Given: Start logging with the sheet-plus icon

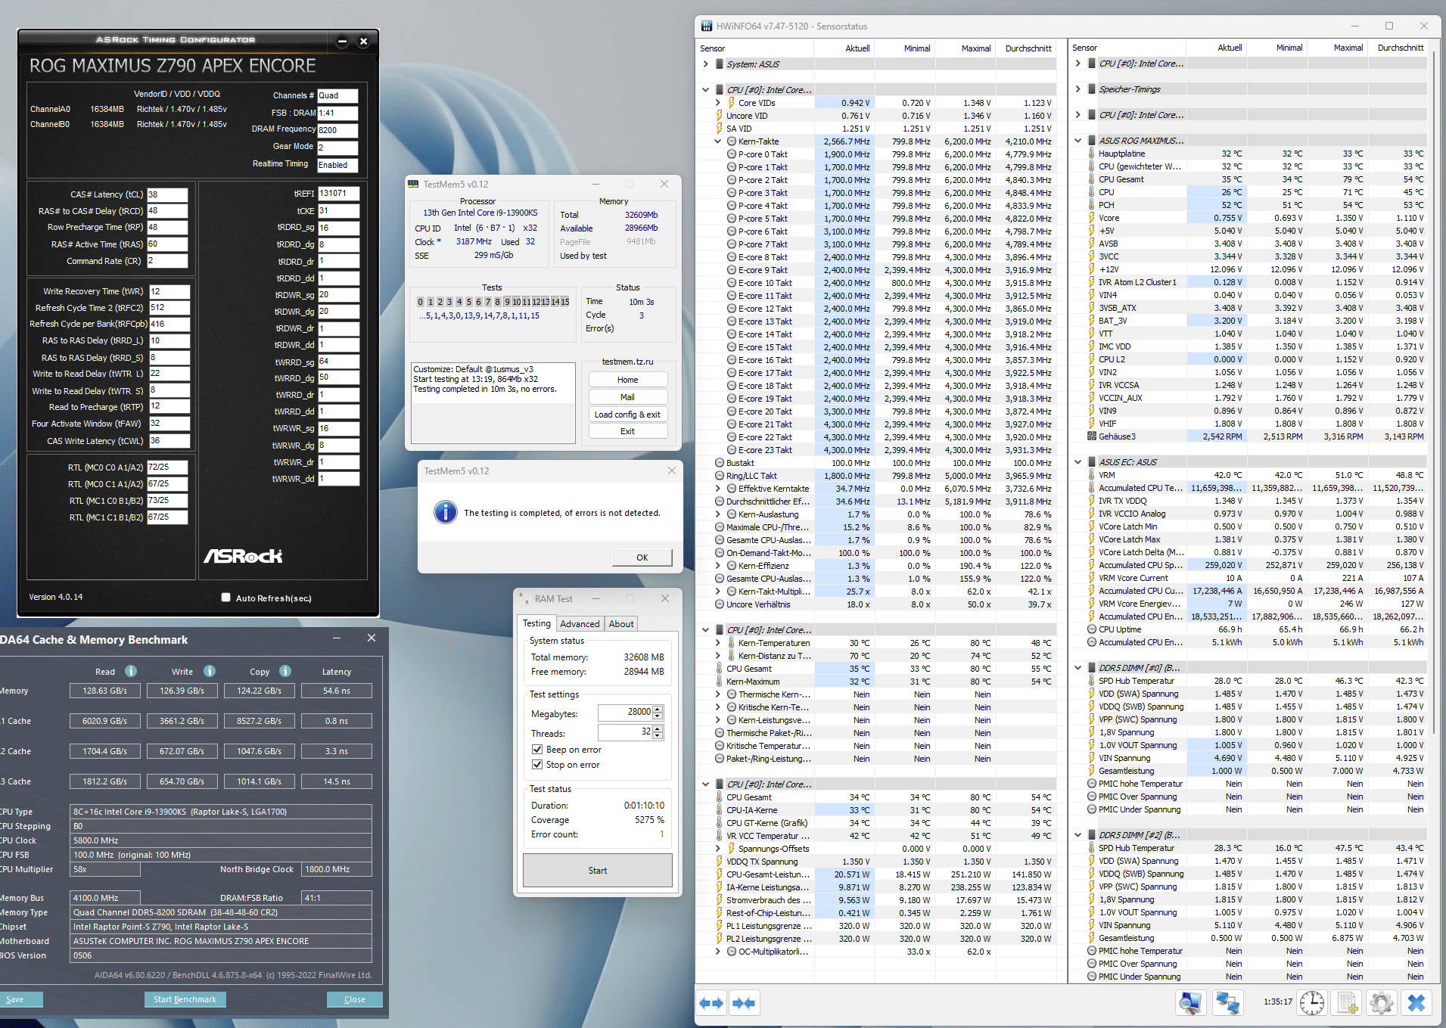Looking at the screenshot, I should (x=1347, y=1003).
